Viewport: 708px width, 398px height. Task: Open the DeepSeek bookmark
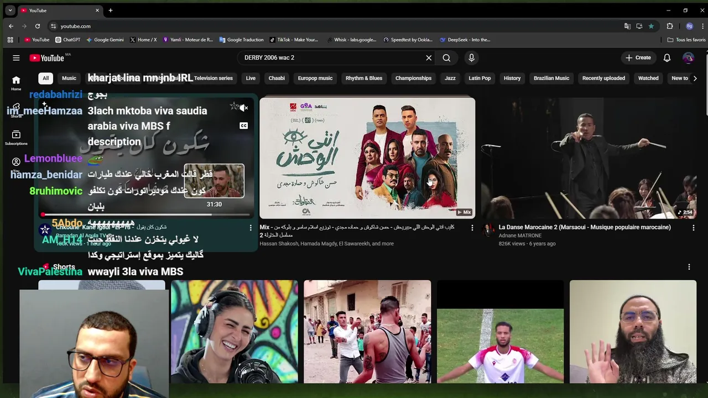[465, 40]
